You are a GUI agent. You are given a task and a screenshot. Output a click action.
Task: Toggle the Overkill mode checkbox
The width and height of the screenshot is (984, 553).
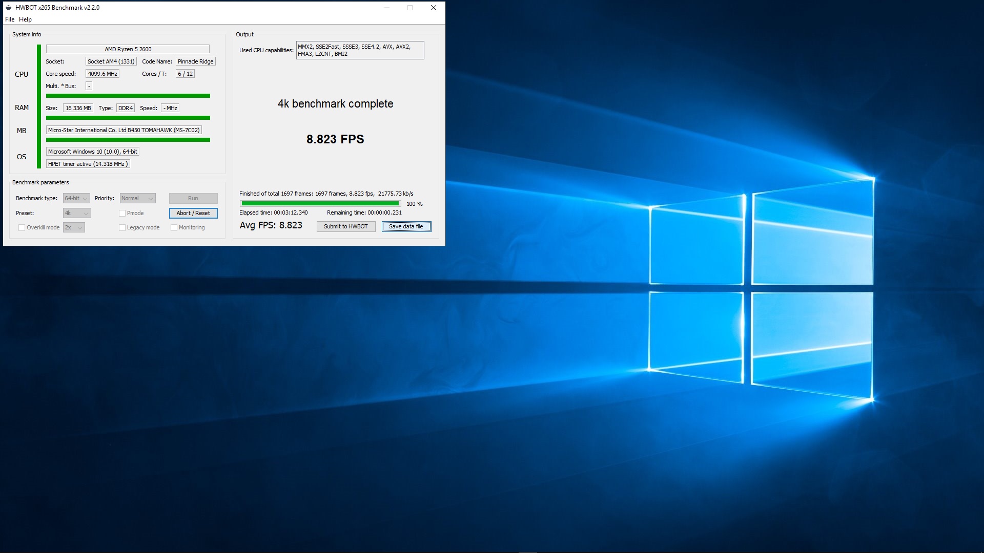(x=22, y=227)
